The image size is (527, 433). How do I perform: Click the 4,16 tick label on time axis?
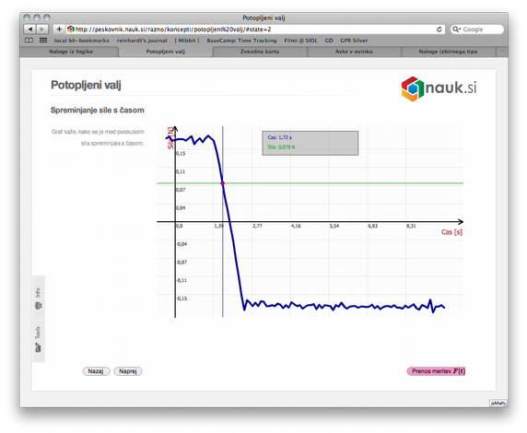pyautogui.click(x=296, y=226)
